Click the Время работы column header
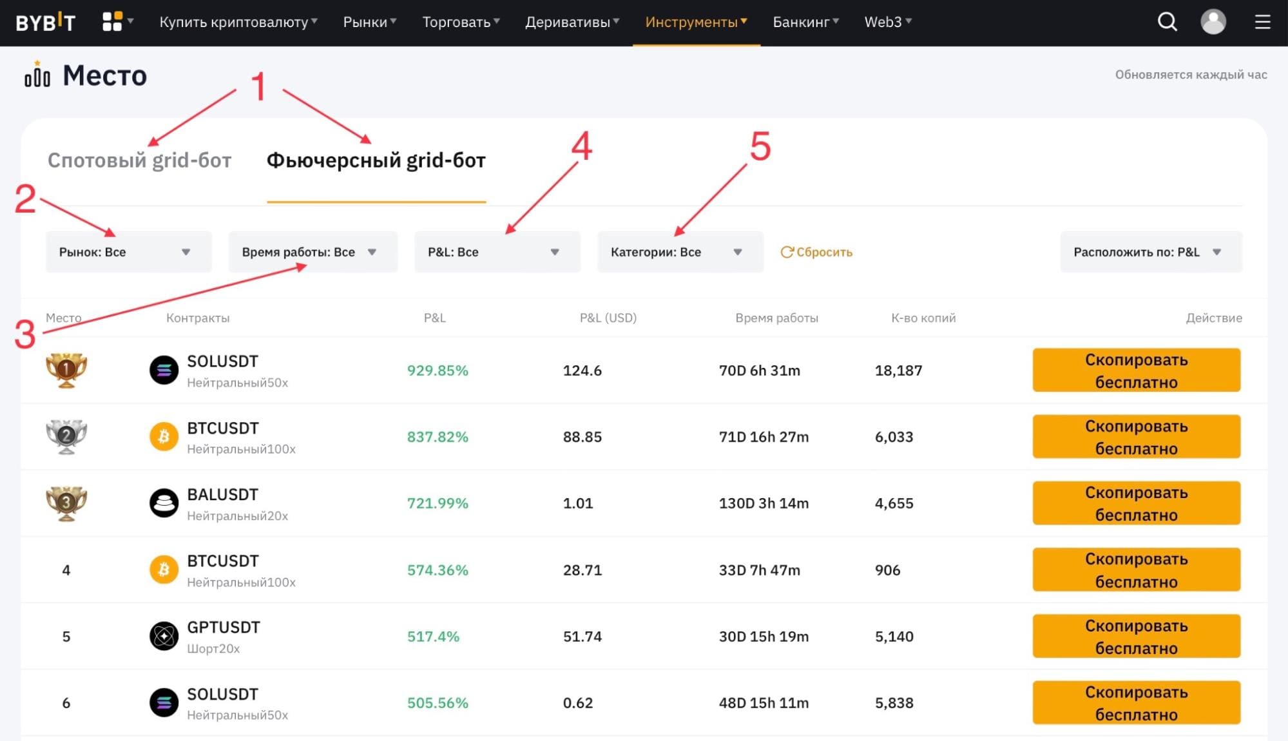The image size is (1288, 741). tap(777, 318)
